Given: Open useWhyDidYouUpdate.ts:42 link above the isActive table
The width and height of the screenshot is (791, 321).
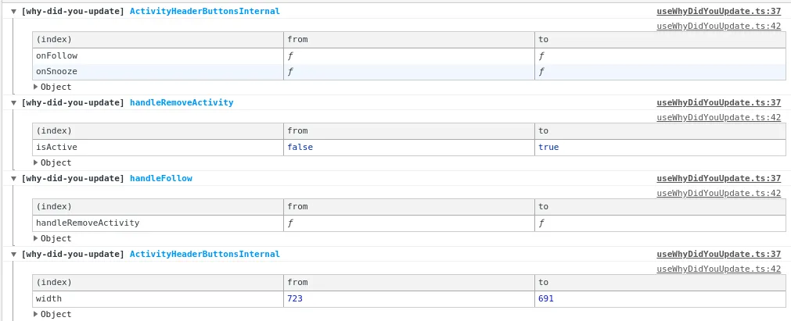Looking at the screenshot, I should point(718,118).
